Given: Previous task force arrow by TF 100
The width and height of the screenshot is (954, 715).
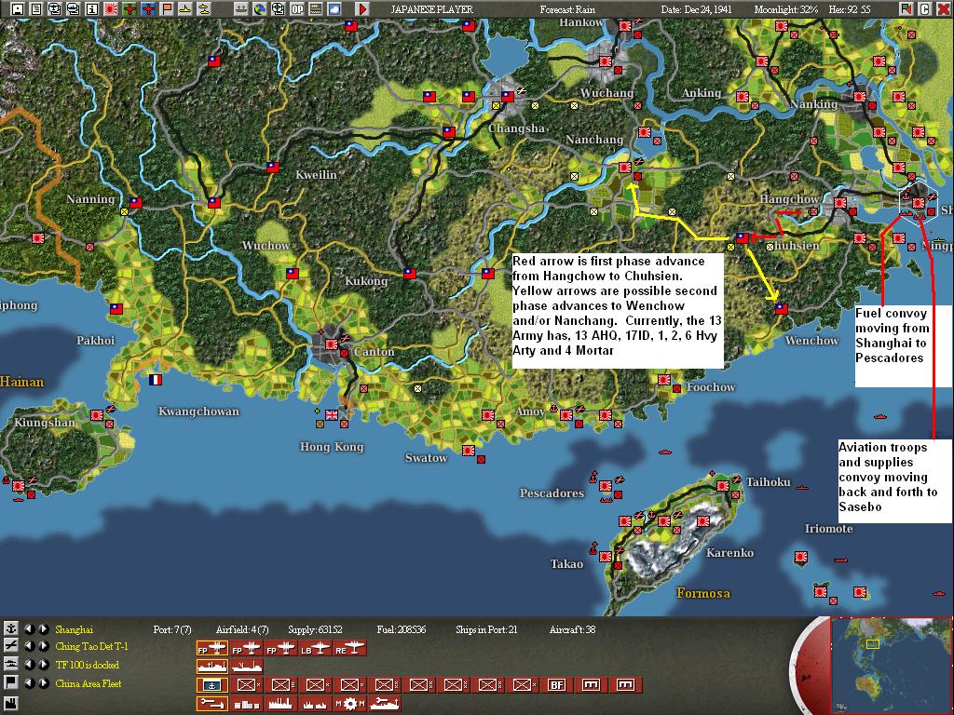Looking at the screenshot, I should (x=29, y=665).
